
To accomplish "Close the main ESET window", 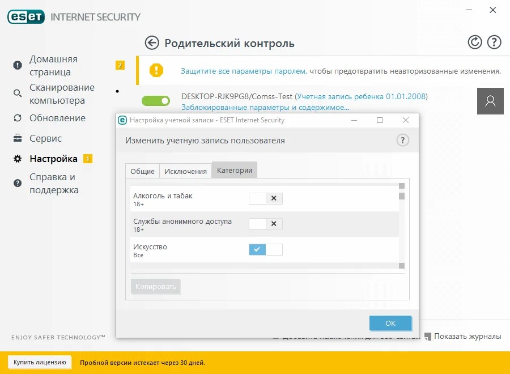I will 493,10.
